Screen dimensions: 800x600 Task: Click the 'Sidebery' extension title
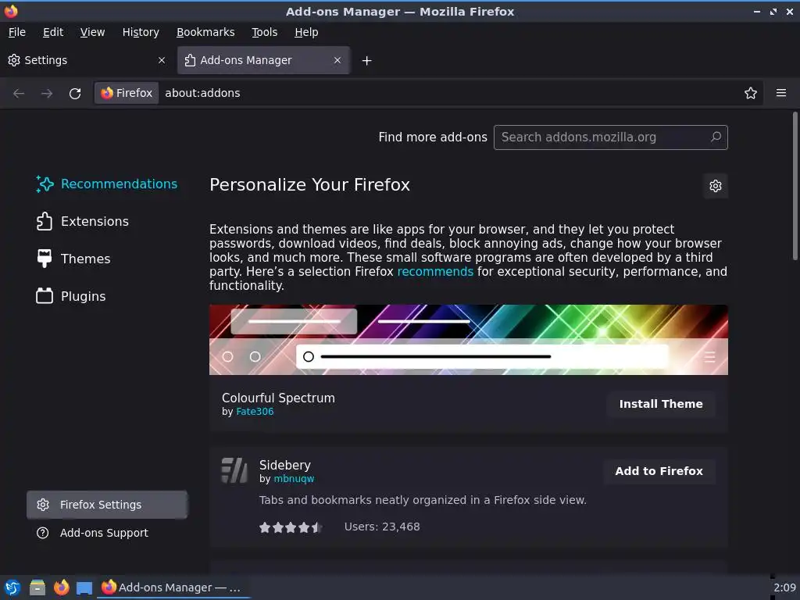coord(284,466)
